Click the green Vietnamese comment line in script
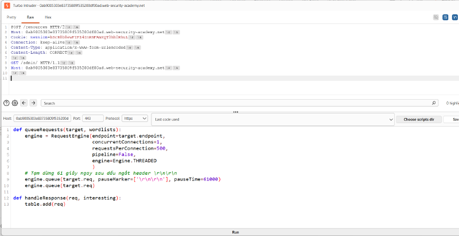459x236 pixels. point(101,173)
